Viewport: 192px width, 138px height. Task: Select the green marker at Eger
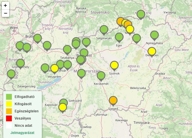[x=119, y=37]
